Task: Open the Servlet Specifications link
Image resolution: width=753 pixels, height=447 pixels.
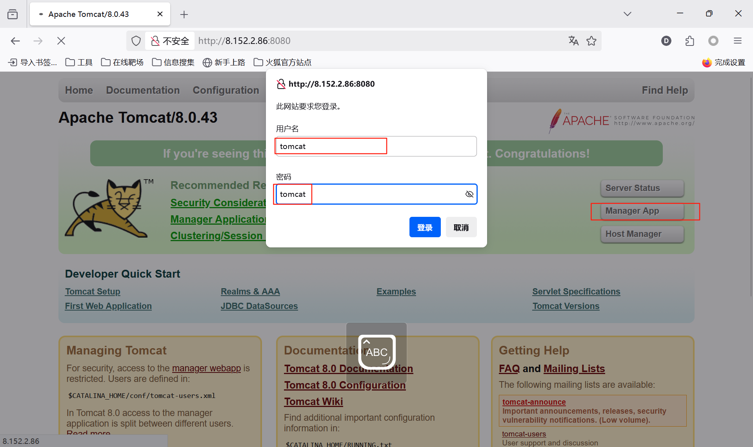Action: (576, 292)
